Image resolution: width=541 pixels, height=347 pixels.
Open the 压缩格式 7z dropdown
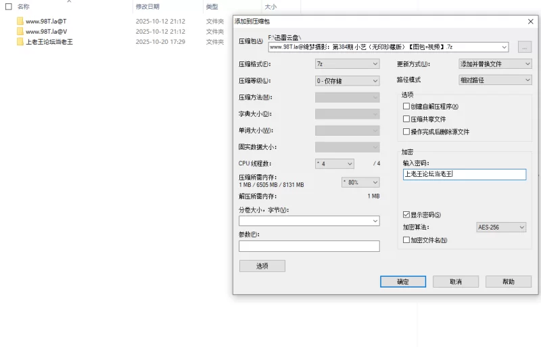tap(347, 64)
